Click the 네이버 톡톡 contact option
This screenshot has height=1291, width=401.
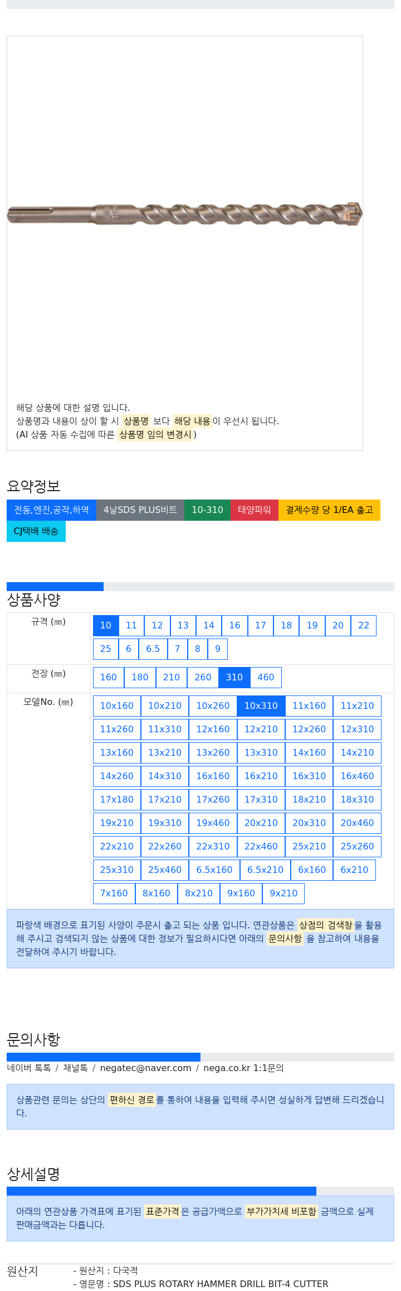click(x=29, y=1068)
